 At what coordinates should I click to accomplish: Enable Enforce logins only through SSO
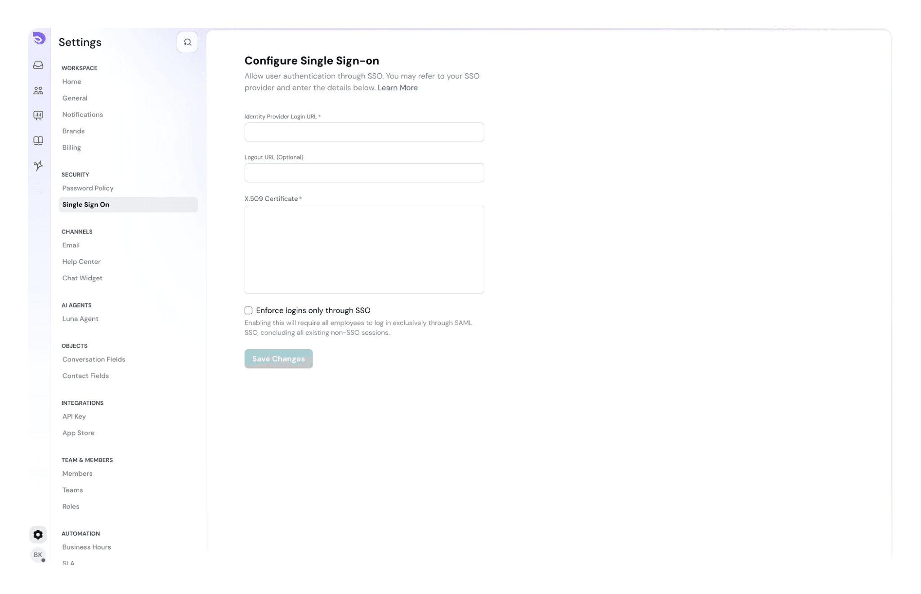248,310
